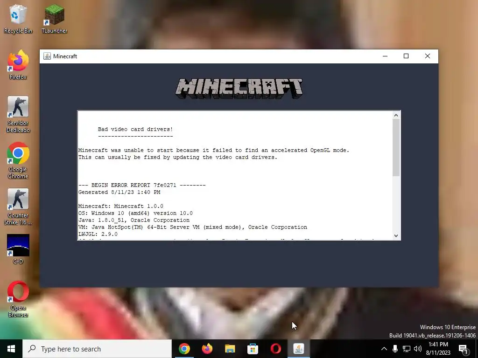Minimize the Minecraft window
This screenshot has width=478, height=358.
385,56
